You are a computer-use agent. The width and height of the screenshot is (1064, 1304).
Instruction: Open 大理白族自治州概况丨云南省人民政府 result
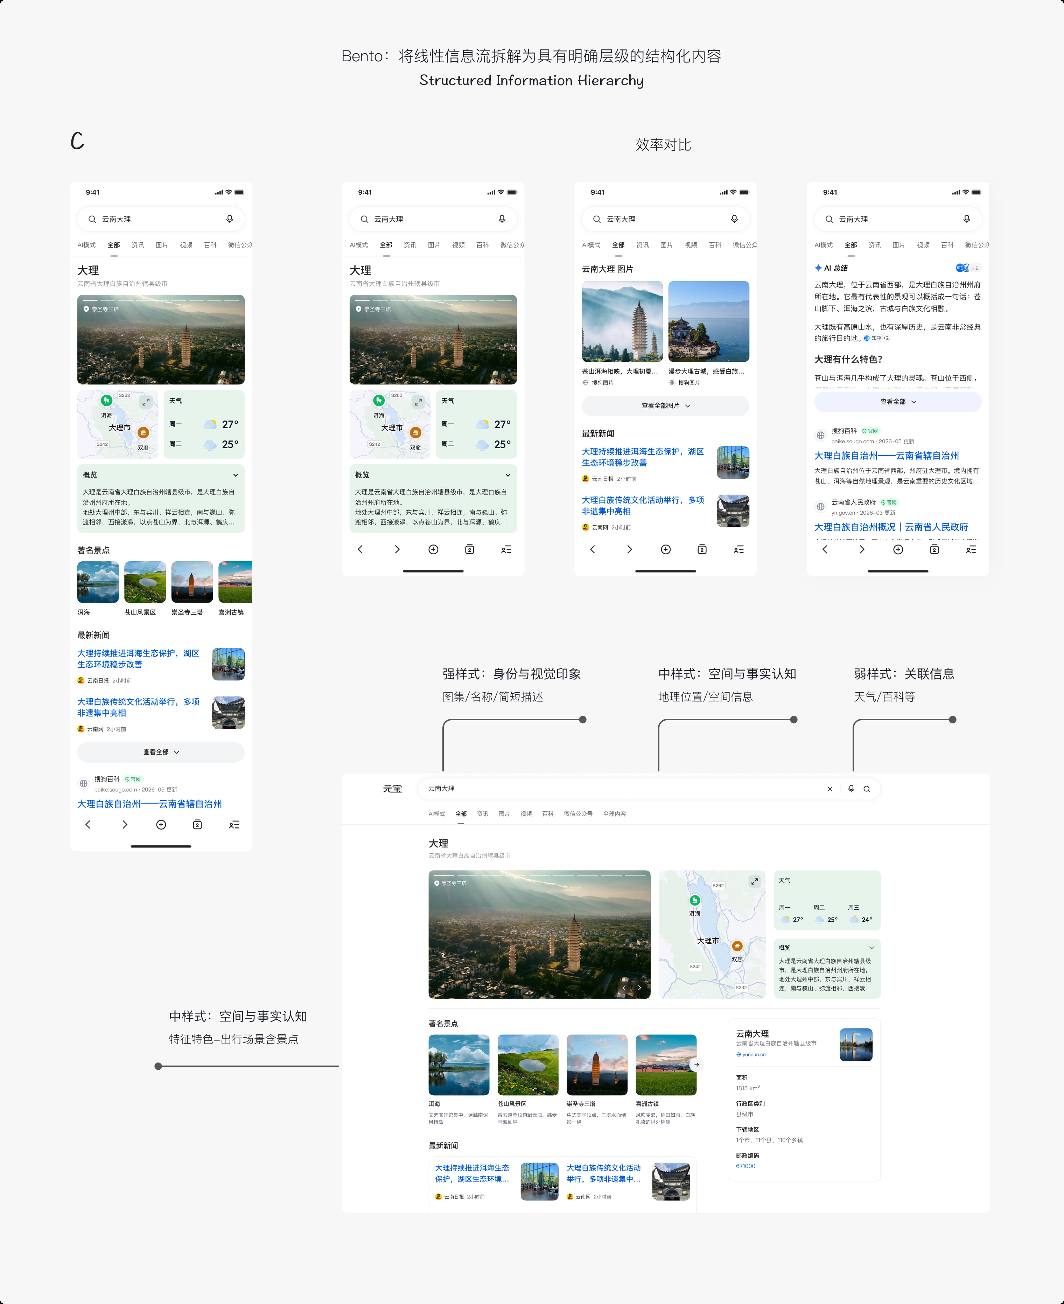pos(891,527)
